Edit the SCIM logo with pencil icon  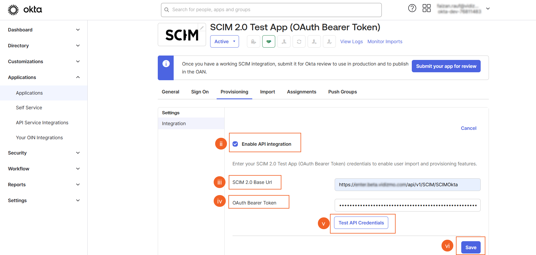click(202, 28)
